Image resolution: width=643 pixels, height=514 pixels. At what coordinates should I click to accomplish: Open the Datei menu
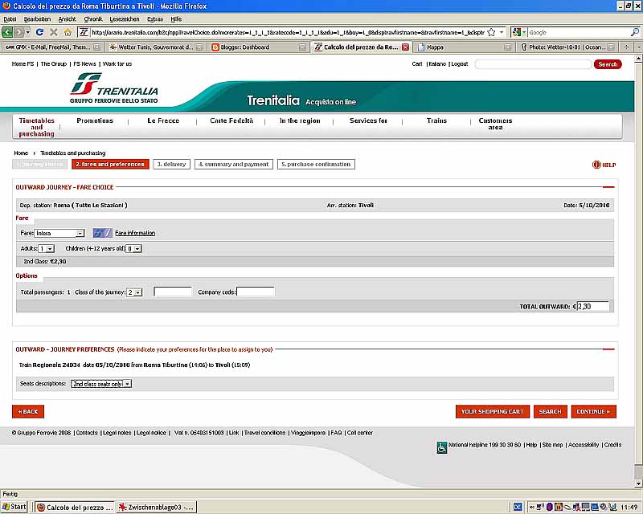10,18
